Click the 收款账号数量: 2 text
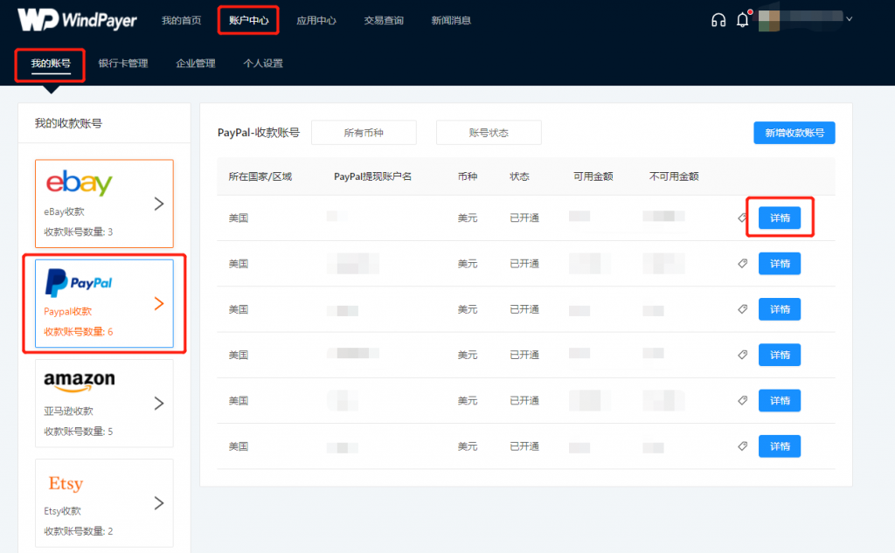Image resolution: width=895 pixels, height=553 pixels. tap(78, 531)
